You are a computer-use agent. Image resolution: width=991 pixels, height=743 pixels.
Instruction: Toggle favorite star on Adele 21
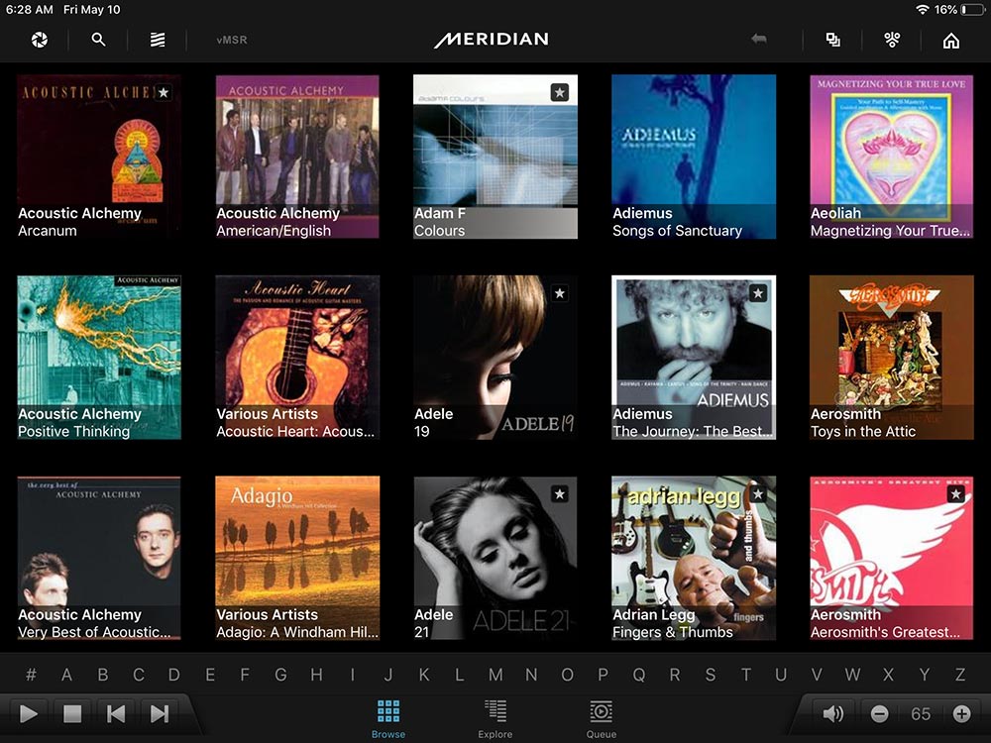coord(559,494)
